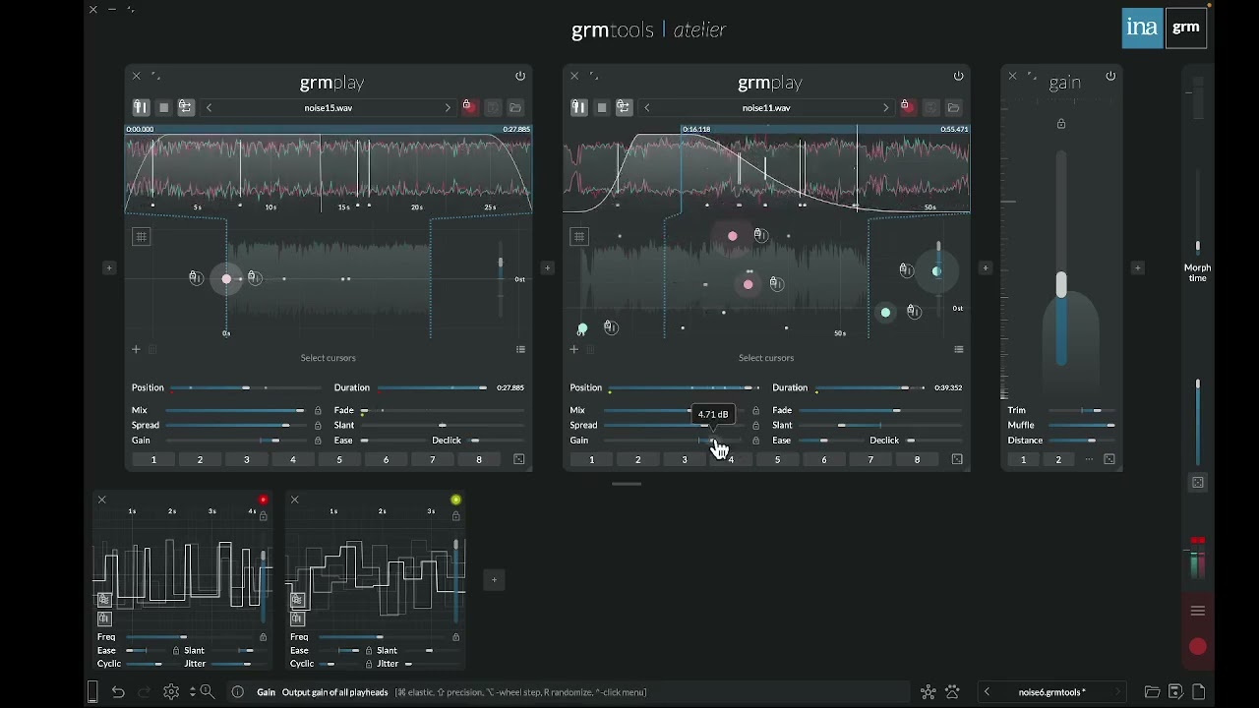The image size is (1259, 708).
Task: Select preset 2 in the gain module
Action: click(1058, 459)
